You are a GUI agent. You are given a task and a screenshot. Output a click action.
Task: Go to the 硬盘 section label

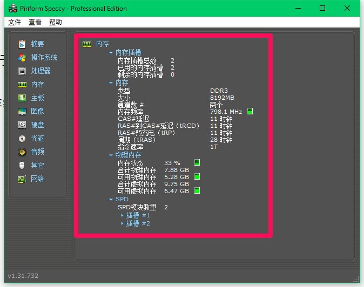coord(38,125)
